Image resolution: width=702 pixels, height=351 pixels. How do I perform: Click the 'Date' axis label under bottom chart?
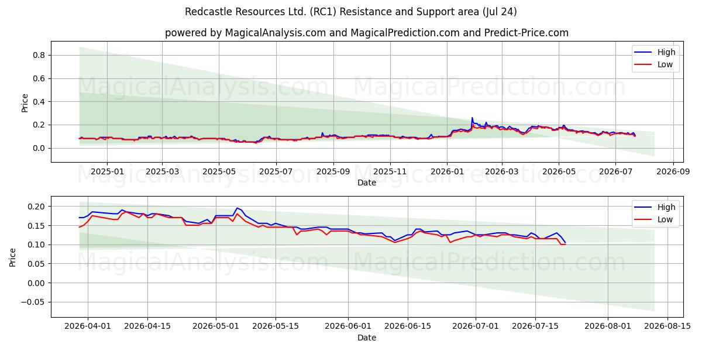click(367, 338)
